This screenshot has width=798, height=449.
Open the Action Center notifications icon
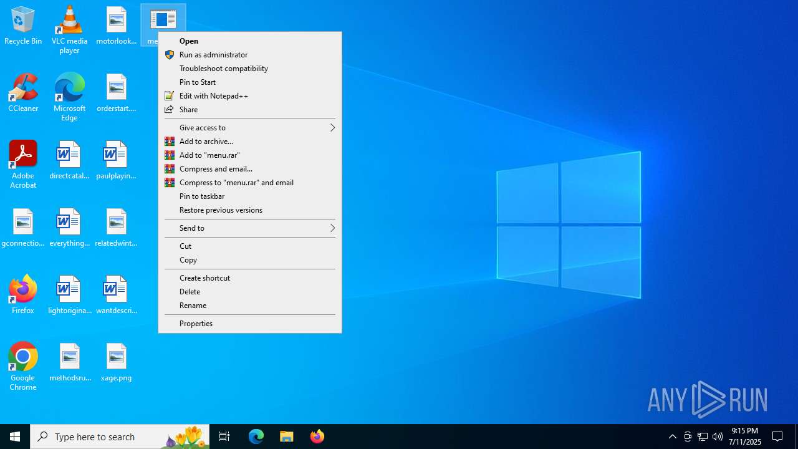[x=778, y=437]
